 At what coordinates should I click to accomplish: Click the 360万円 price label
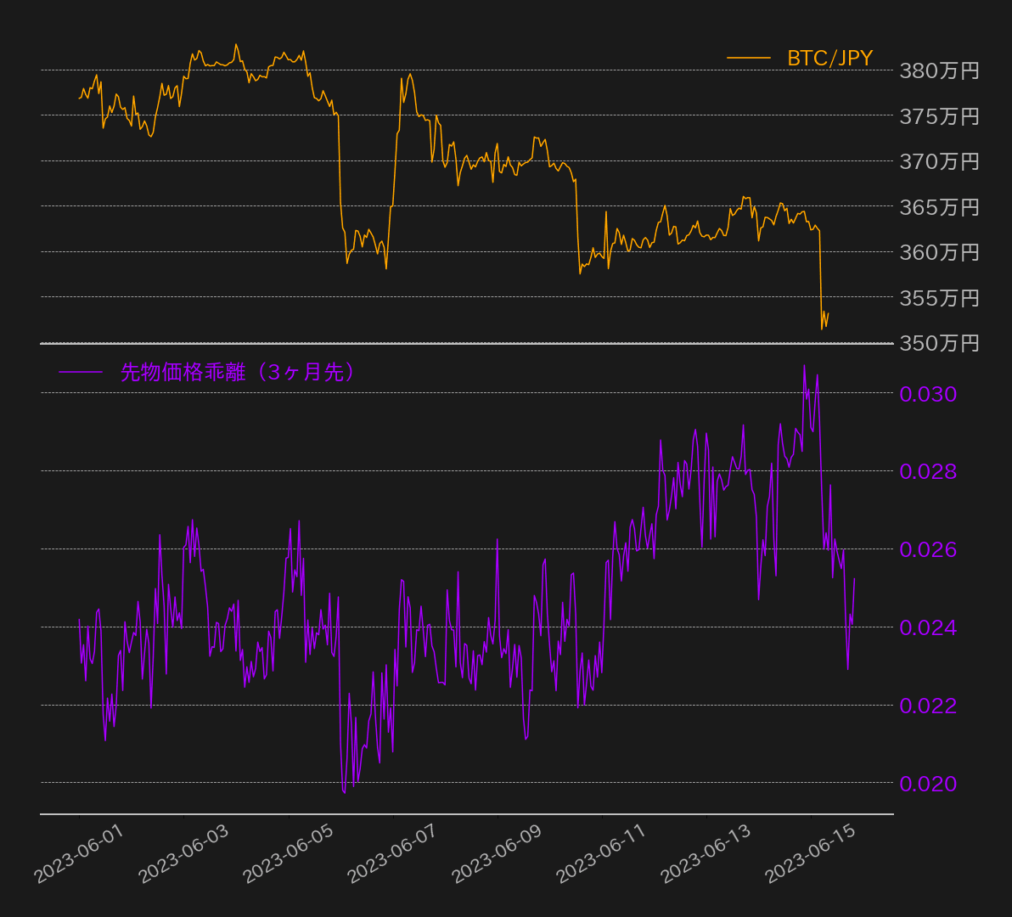click(x=939, y=252)
